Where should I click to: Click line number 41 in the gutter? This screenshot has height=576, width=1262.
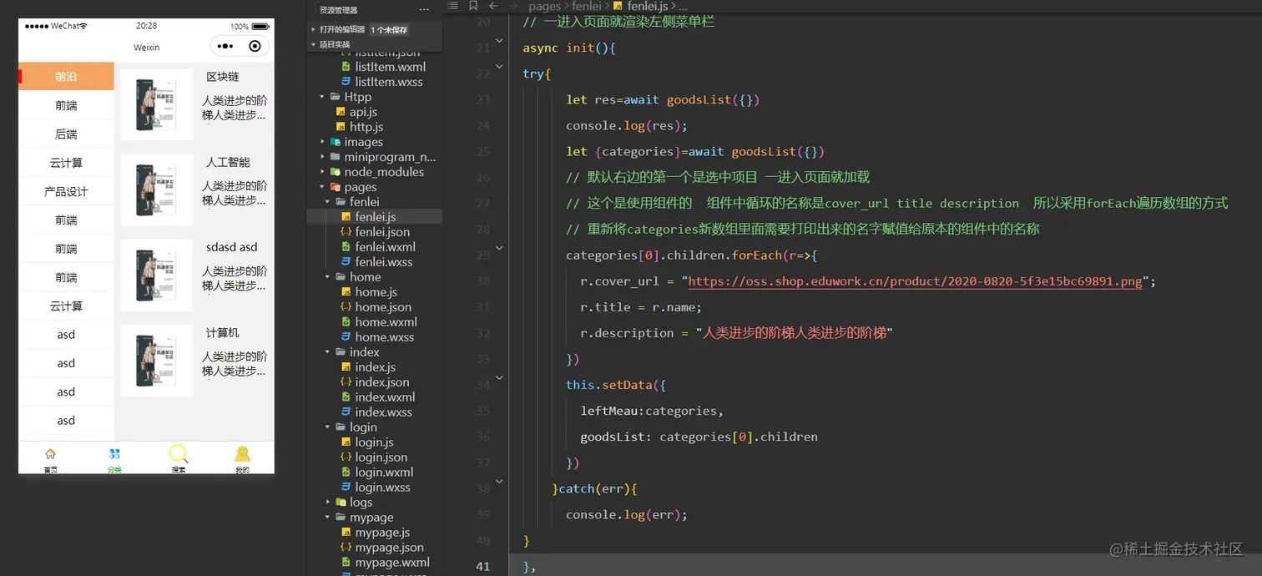point(482,566)
